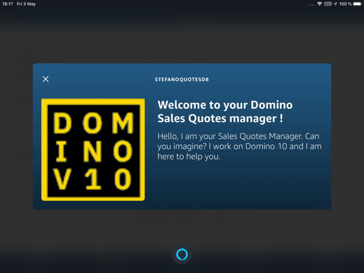Image resolution: width=364 pixels, height=273 pixels.
Task: Tap the 'Hello, I am your Sales Quotes Manager' text
Action: tap(239, 146)
